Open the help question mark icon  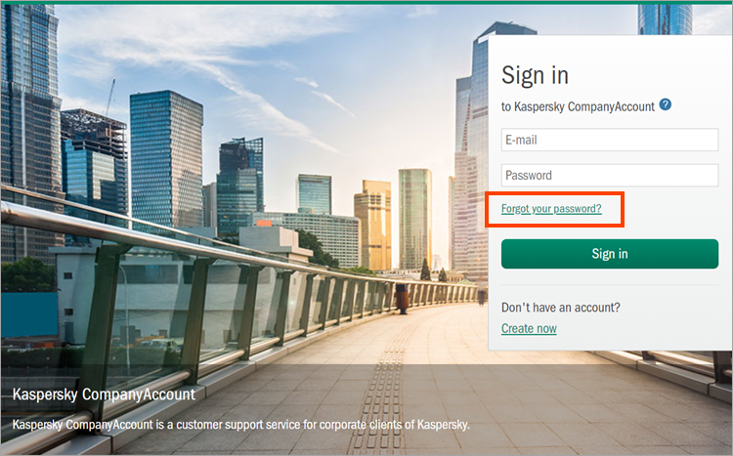pos(666,104)
